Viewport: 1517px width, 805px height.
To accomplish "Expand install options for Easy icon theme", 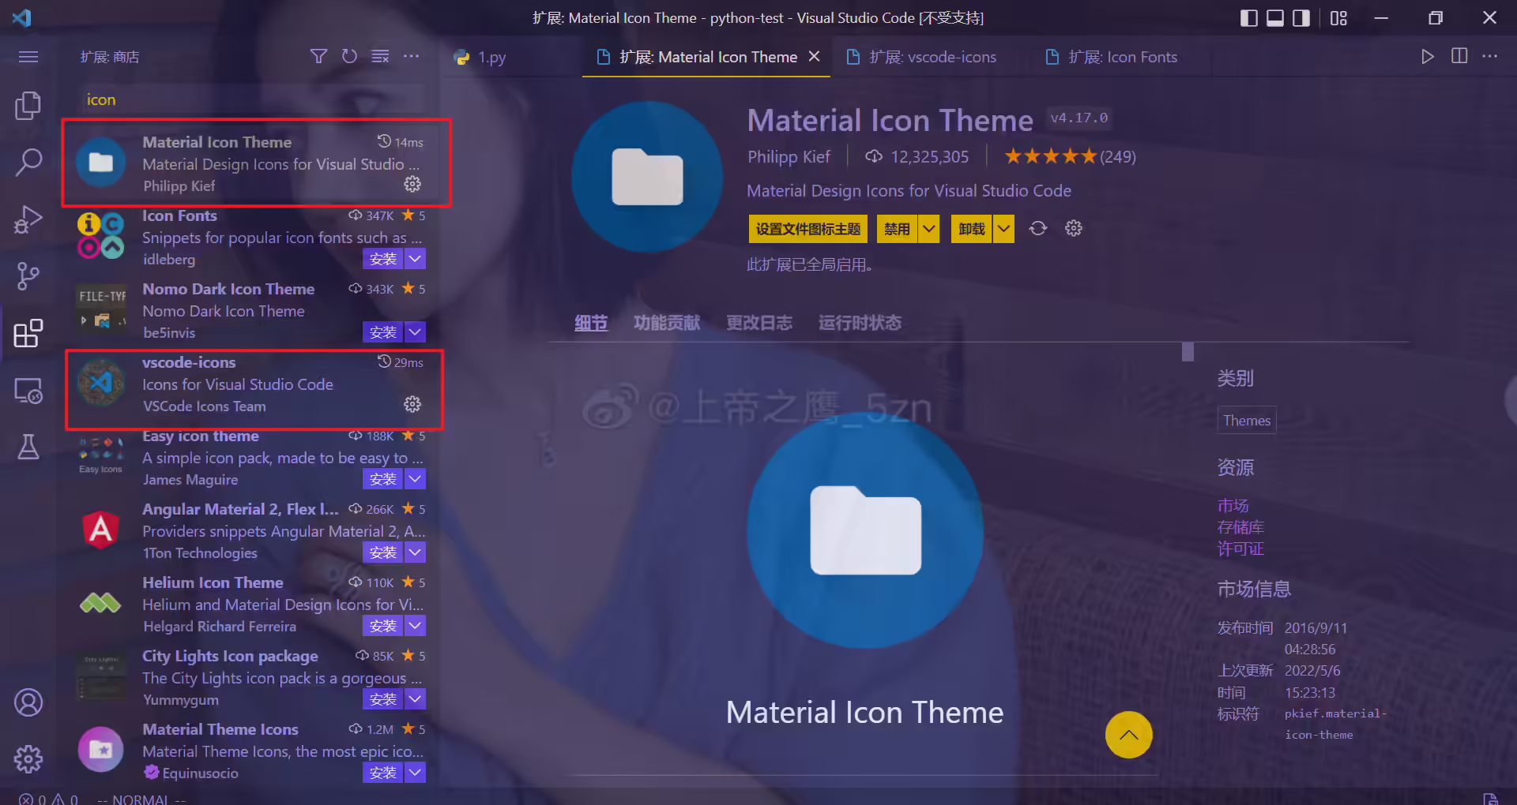I will pyautogui.click(x=415, y=478).
